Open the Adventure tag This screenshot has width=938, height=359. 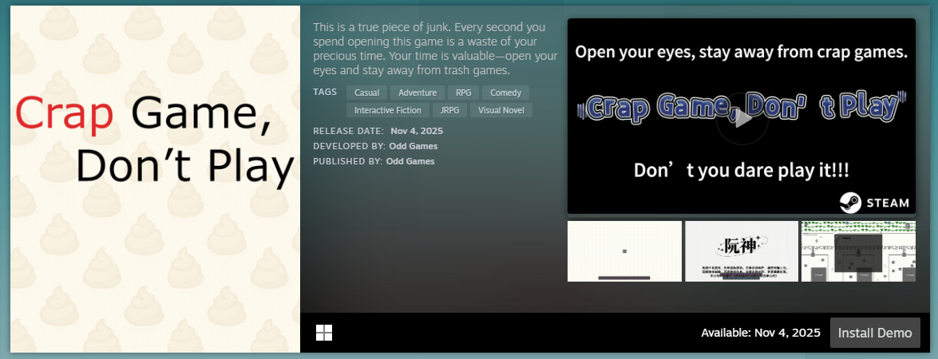[418, 93]
